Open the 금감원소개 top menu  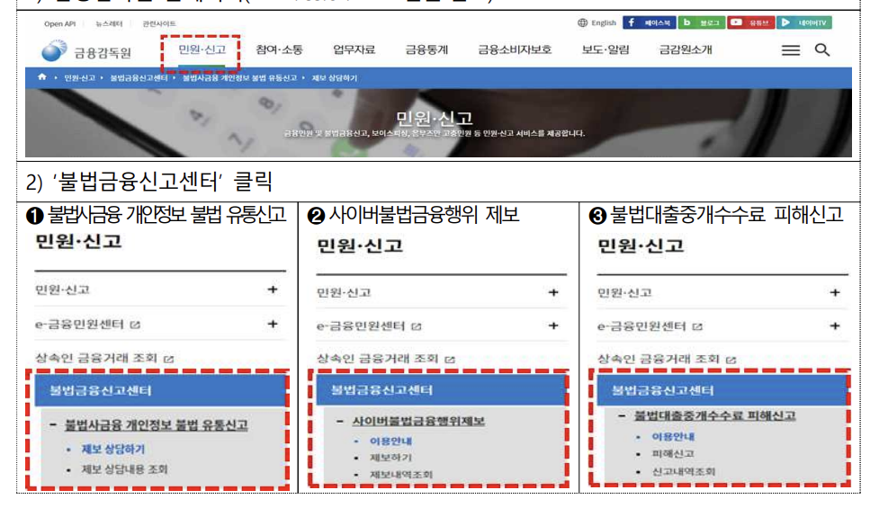tap(686, 49)
